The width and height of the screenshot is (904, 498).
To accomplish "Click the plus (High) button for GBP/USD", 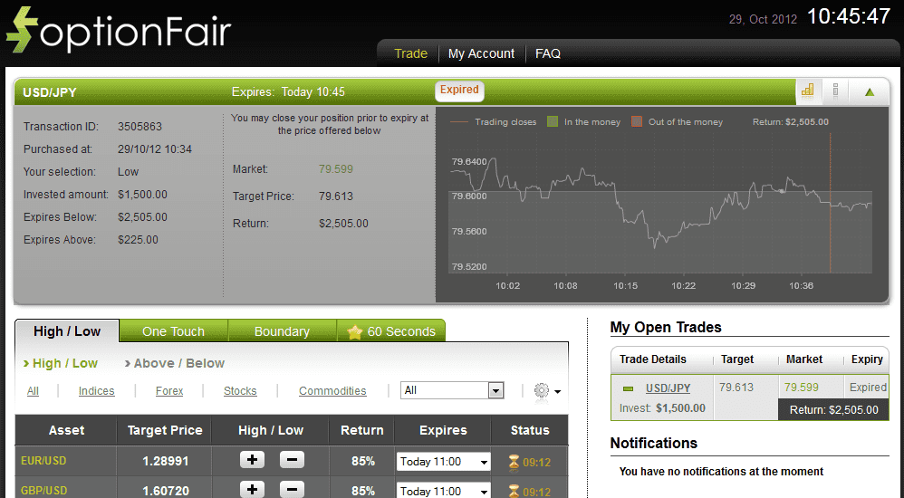I will pos(252,489).
